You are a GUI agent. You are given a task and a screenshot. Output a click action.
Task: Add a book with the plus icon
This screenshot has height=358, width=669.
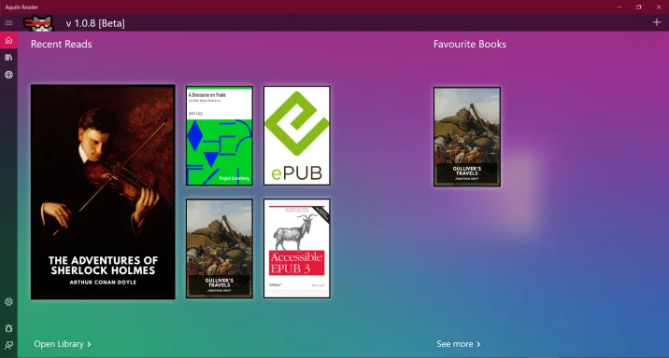657,22
